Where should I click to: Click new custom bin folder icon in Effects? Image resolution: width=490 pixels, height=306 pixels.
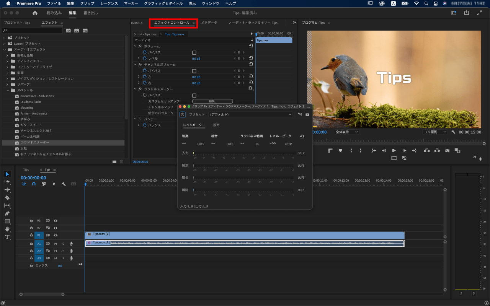(114, 161)
